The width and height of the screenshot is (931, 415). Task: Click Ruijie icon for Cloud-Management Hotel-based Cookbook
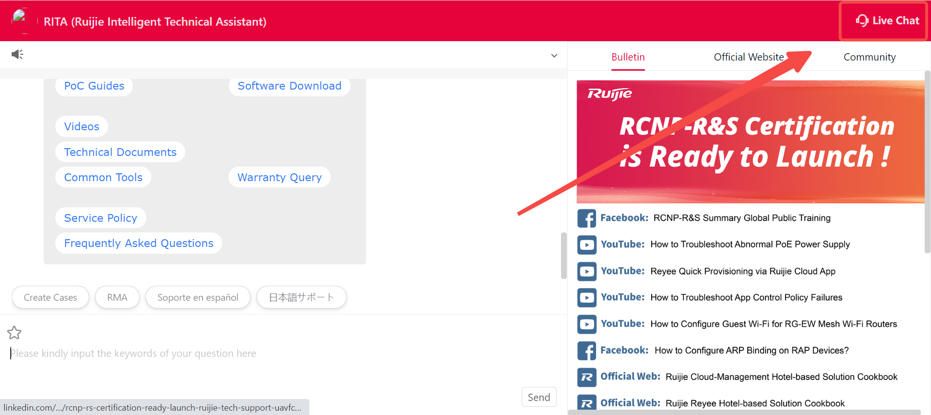point(587,377)
